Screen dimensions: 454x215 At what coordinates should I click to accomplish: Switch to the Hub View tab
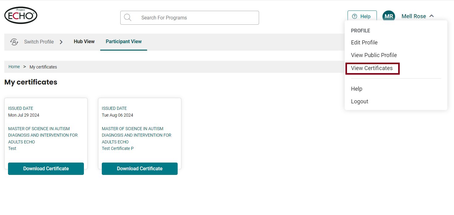84,42
